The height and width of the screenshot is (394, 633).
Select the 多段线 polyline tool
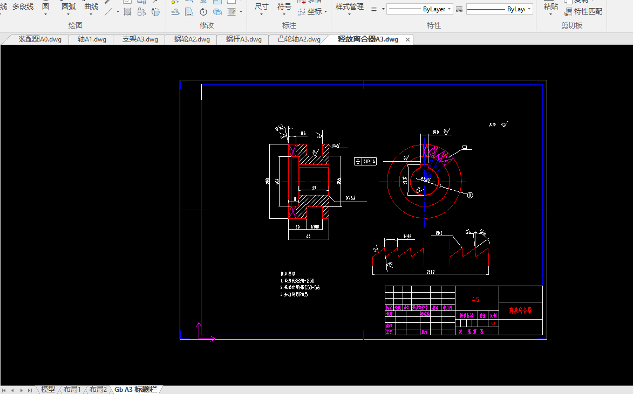pos(23,7)
